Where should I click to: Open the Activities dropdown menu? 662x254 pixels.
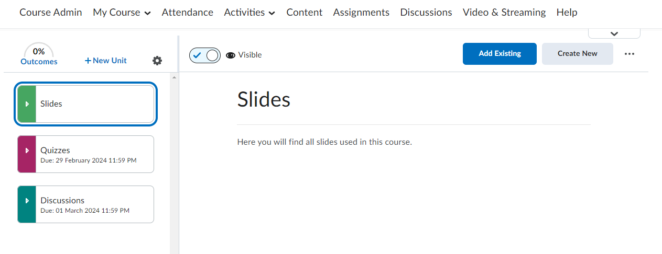[x=249, y=13]
